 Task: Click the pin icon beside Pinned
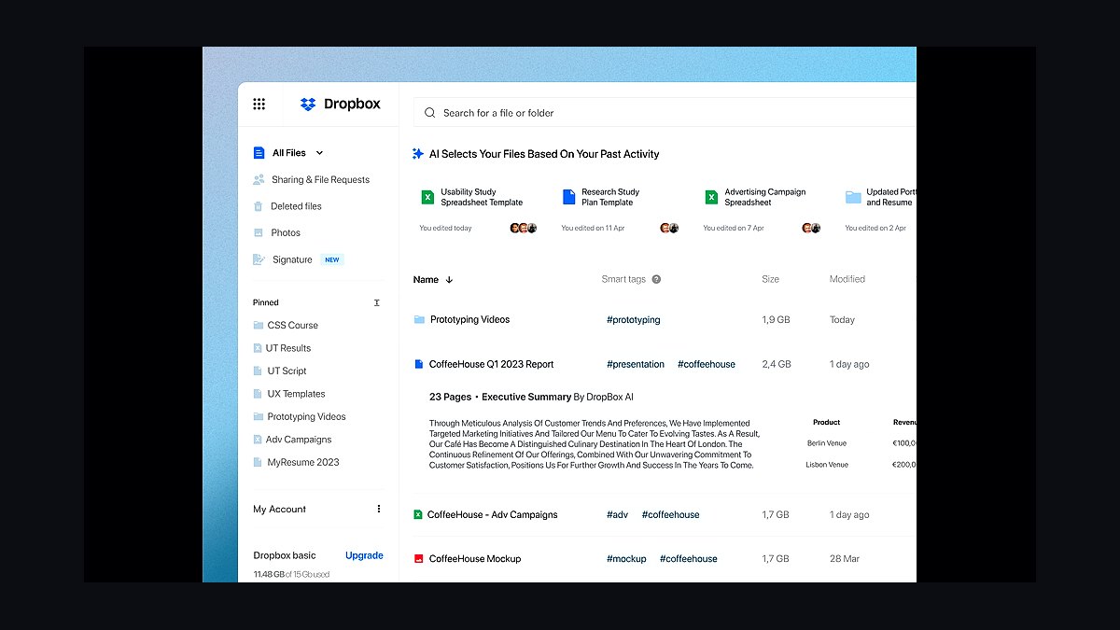point(377,302)
